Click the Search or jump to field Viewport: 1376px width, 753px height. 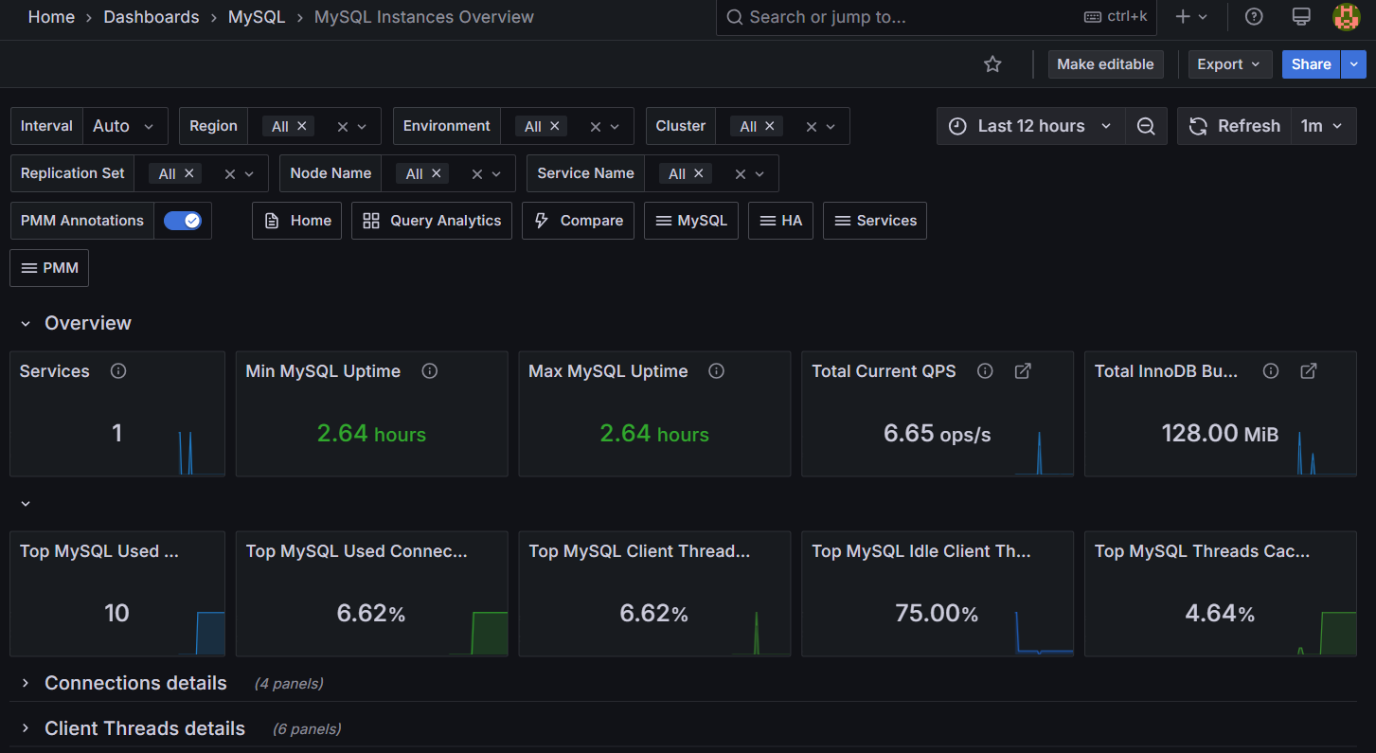click(900, 17)
